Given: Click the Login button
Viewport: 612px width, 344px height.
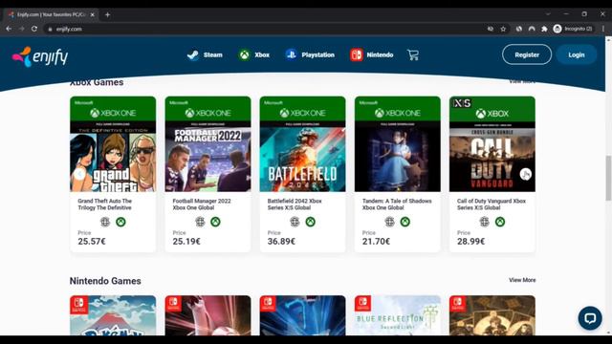Looking at the screenshot, I should click(577, 54).
